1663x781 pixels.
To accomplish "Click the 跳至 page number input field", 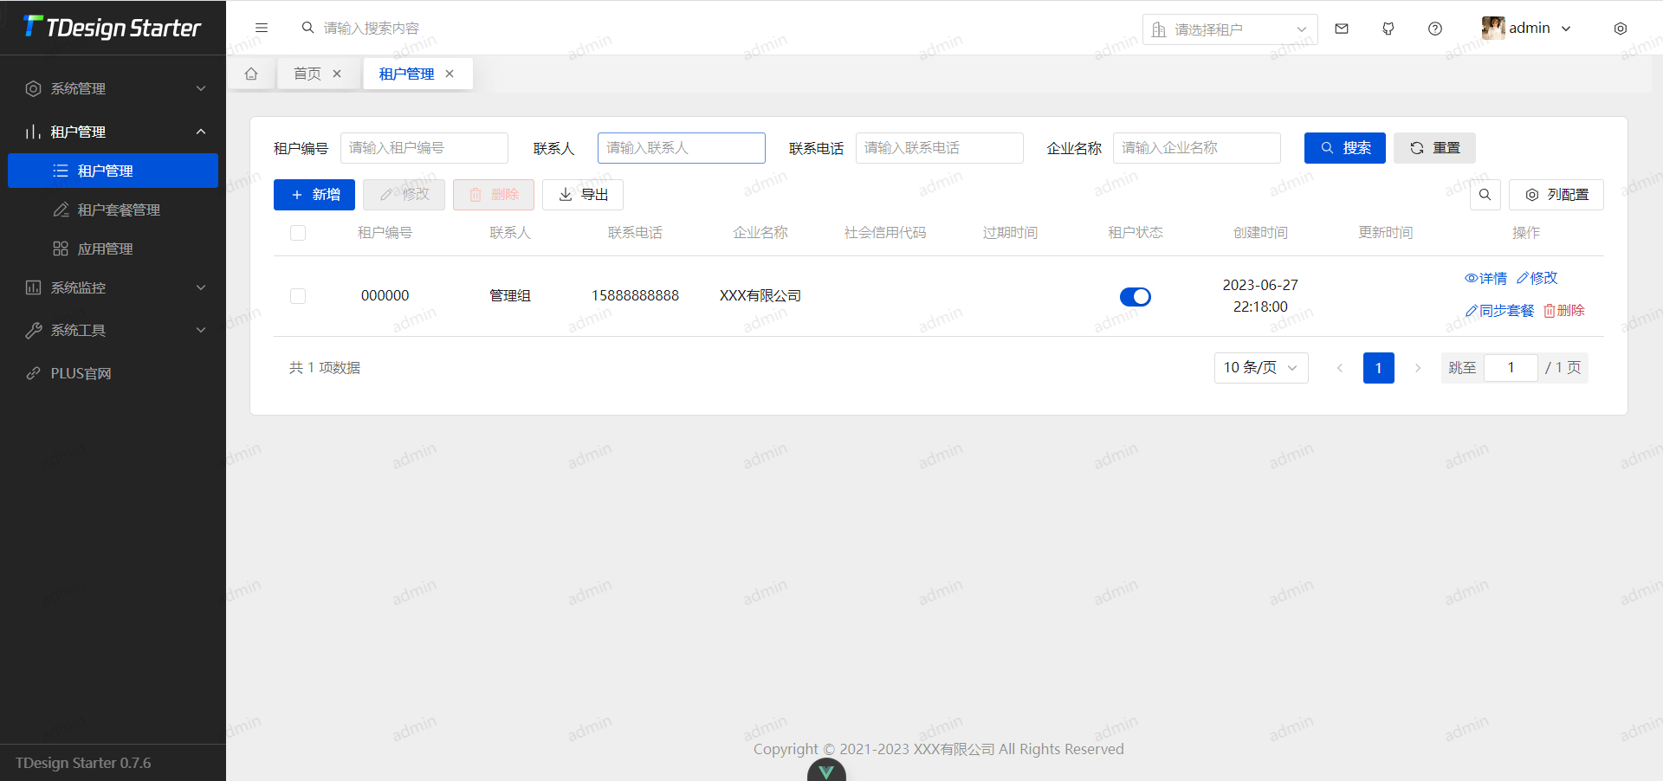I will coord(1511,367).
